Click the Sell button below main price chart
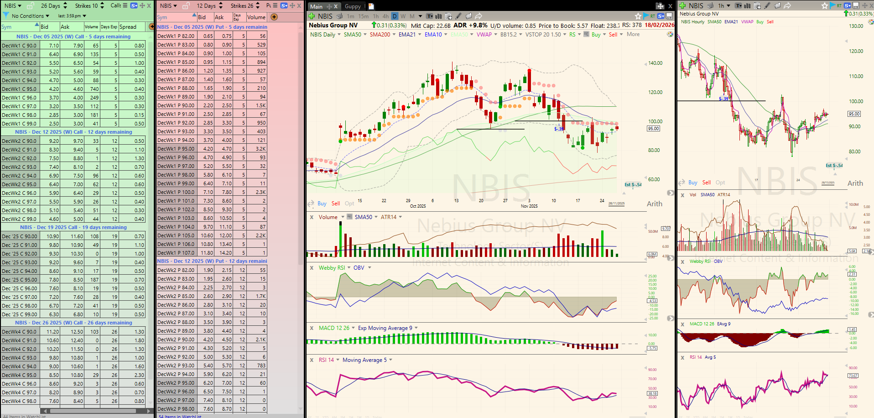 point(336,204)
